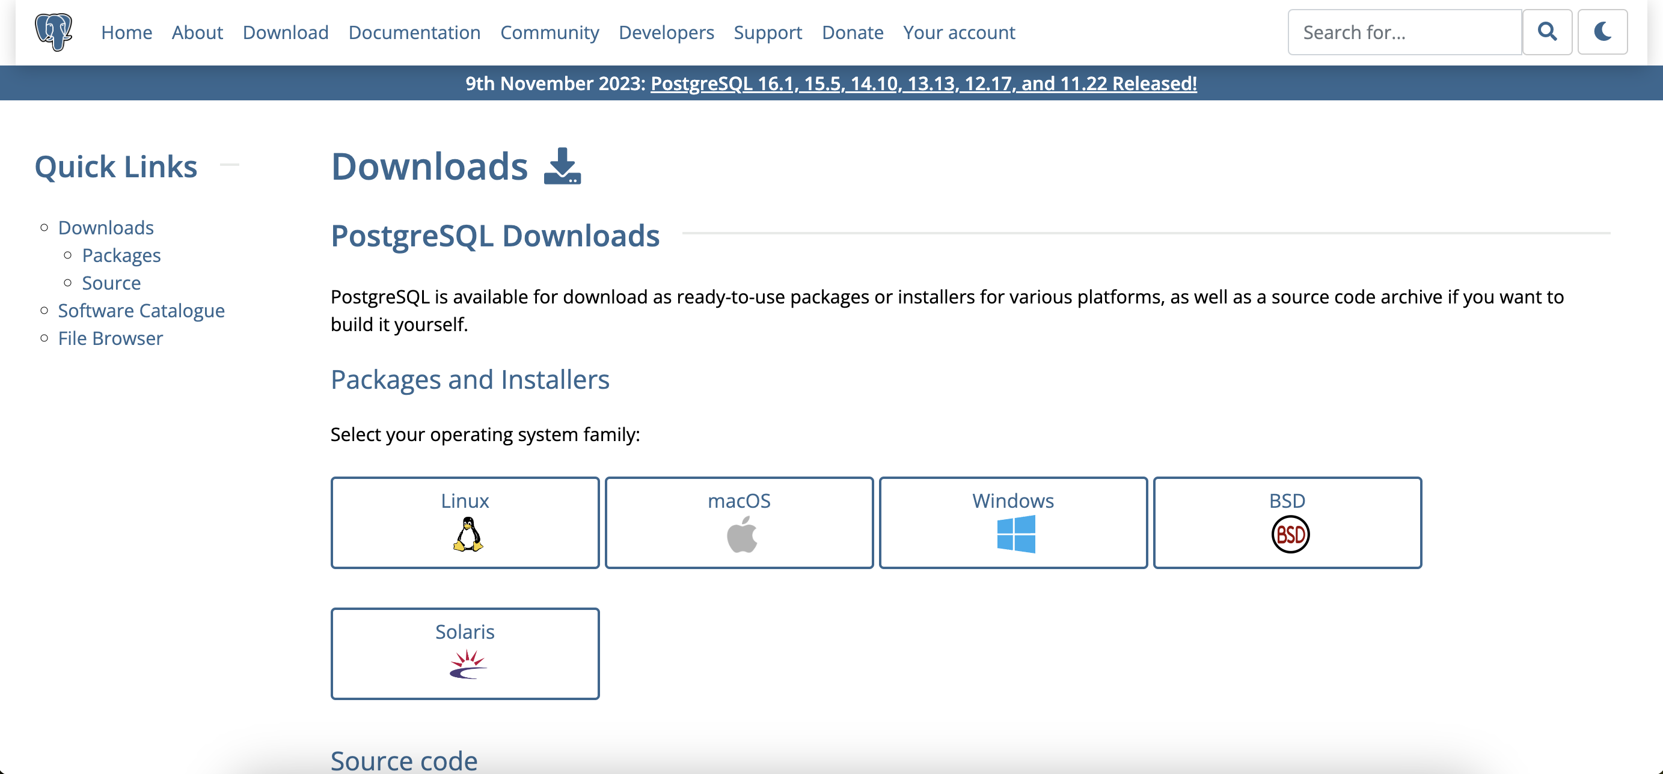Image resolution: width=1663 pixels, height=774 pixels.
Task: Toggle dark mode with moon icon
Action: (1602, 32)
